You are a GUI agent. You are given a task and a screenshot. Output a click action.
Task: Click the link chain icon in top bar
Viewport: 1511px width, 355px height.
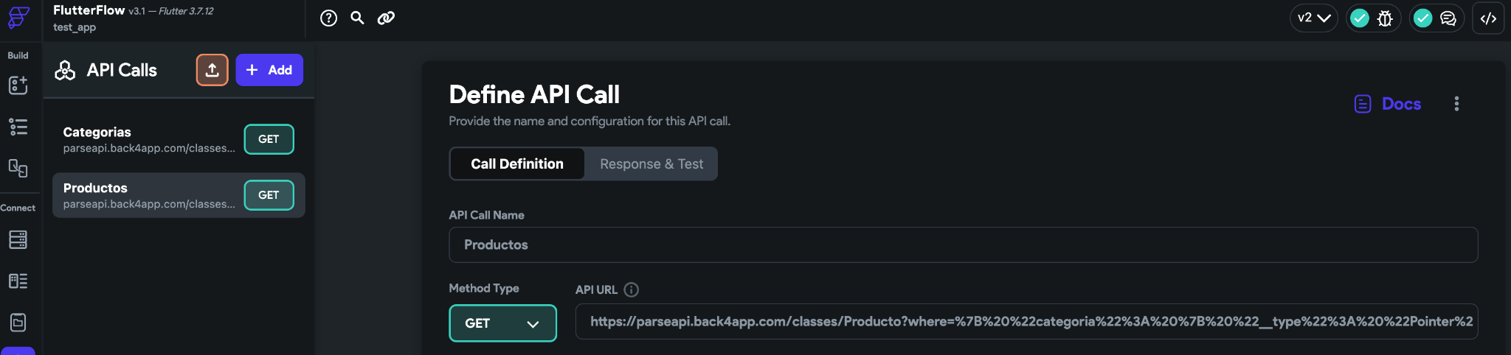pyautogui.click(x=386, y=18)
